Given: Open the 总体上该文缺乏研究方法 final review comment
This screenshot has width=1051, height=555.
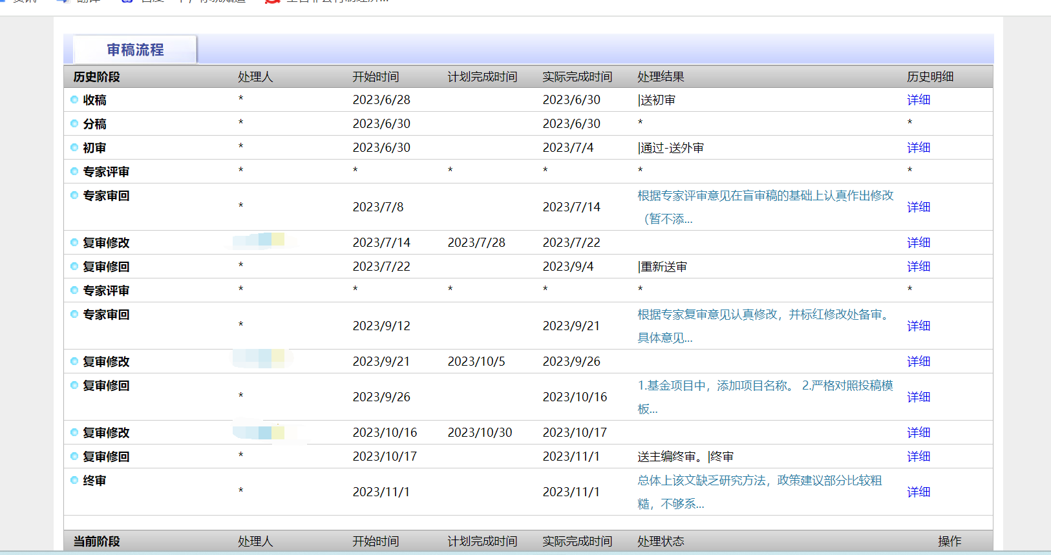Looking at the screenshot, I should tap(759, 481).
